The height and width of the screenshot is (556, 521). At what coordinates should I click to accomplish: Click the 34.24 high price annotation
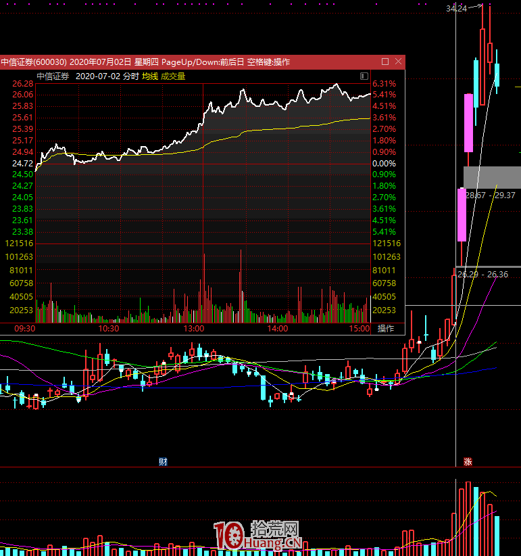[457, 8]
